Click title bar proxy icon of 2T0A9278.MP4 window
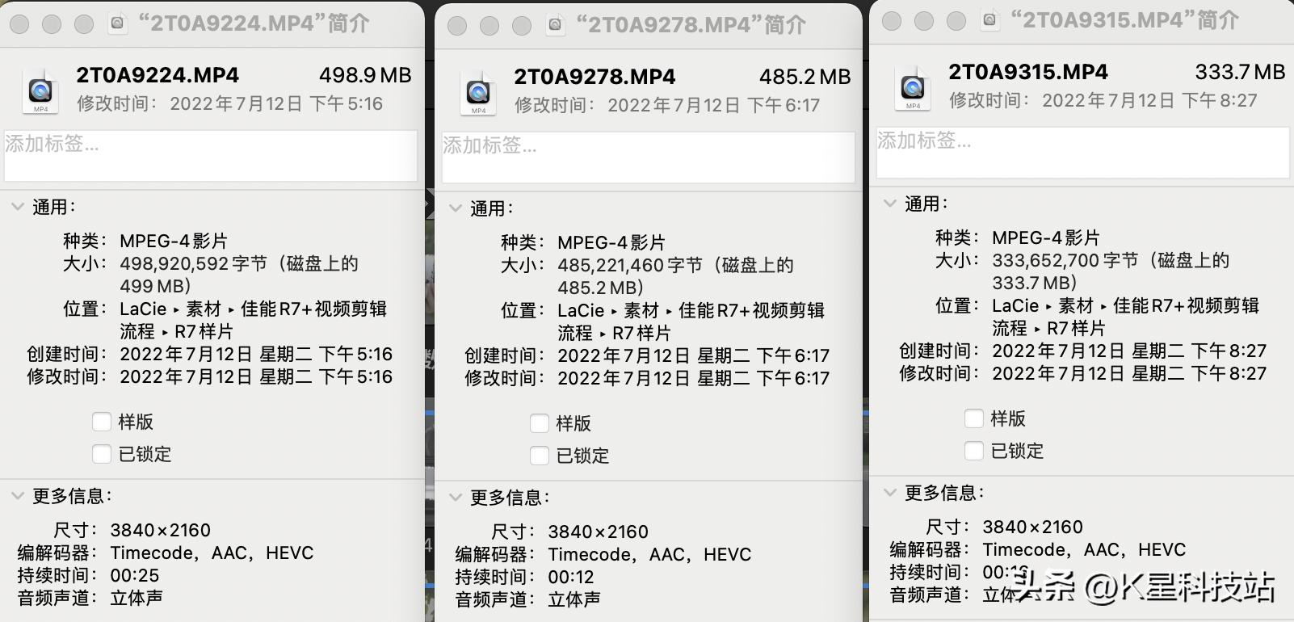This screenshot has height=622, width=1294. point(556,26)
